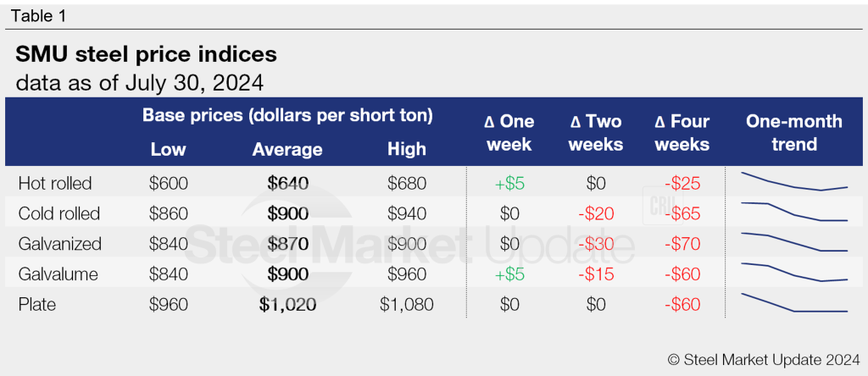Select the Low column header

click(168, 150)
